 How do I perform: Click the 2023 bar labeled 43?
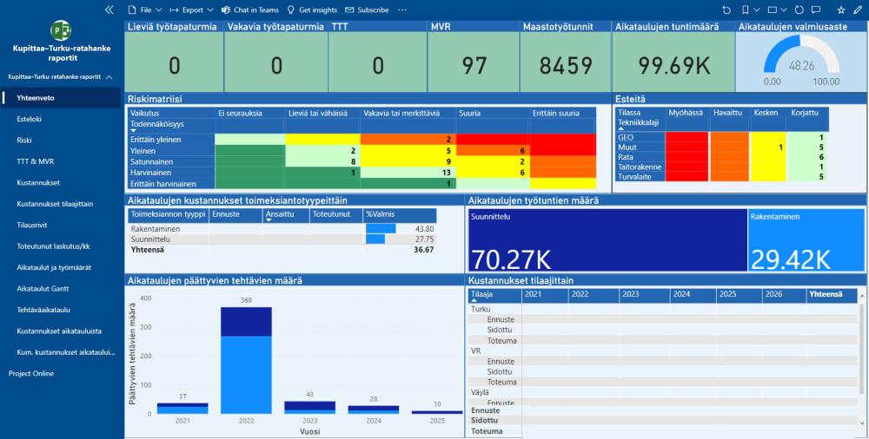point(310,408)
